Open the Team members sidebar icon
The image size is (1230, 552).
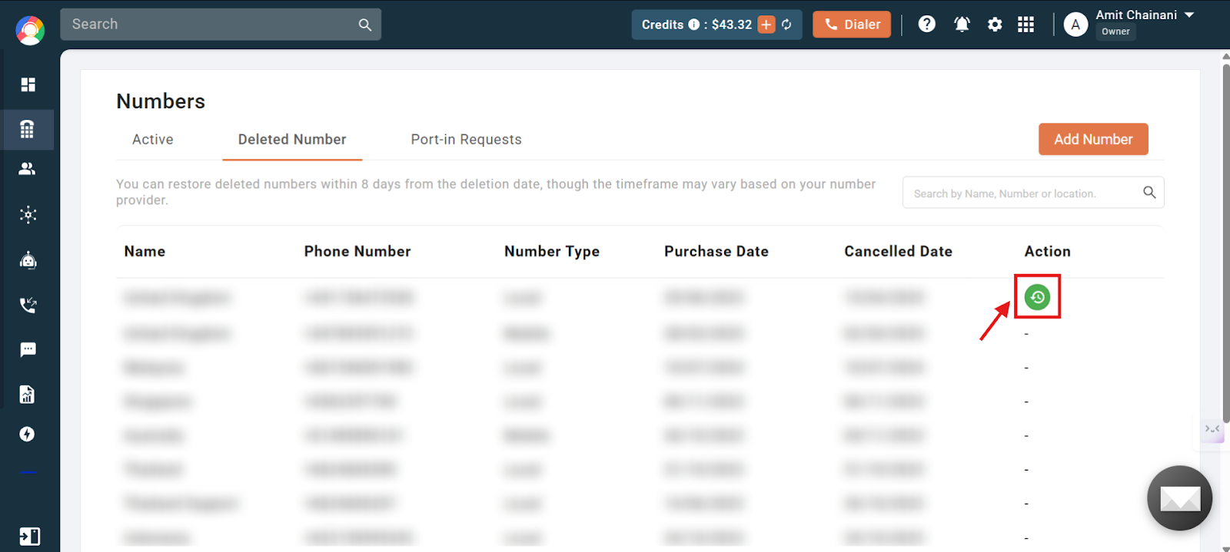[27, 169]
